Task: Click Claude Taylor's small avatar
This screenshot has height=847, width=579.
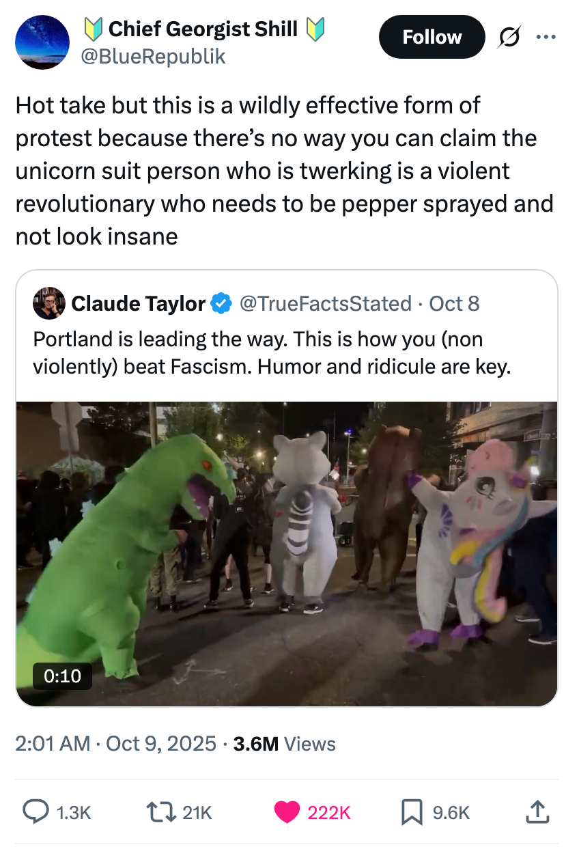Action: tap(48, 303)
